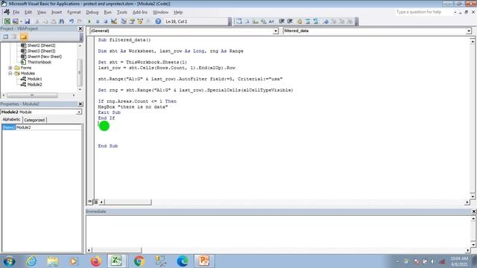Screen dimensions: 477x268
Task: Open Object Browser from toolbar
Action: coord(140,22)
